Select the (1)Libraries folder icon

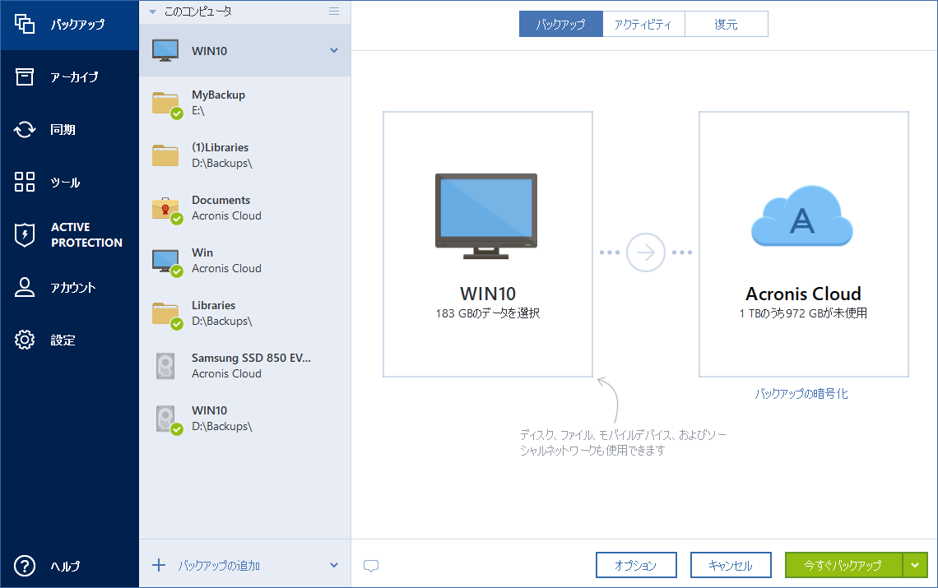[165, 155]
